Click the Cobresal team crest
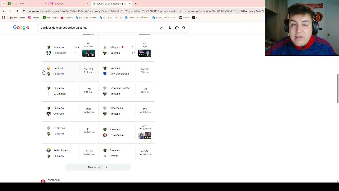Screen dimensions: 339x191 [48, 68]
